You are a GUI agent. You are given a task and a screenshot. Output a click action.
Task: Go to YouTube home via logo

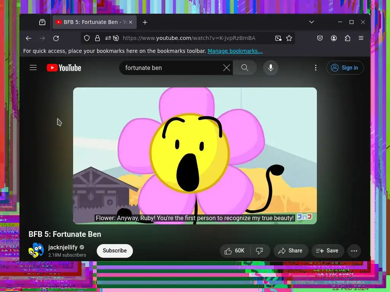point(64,68)
